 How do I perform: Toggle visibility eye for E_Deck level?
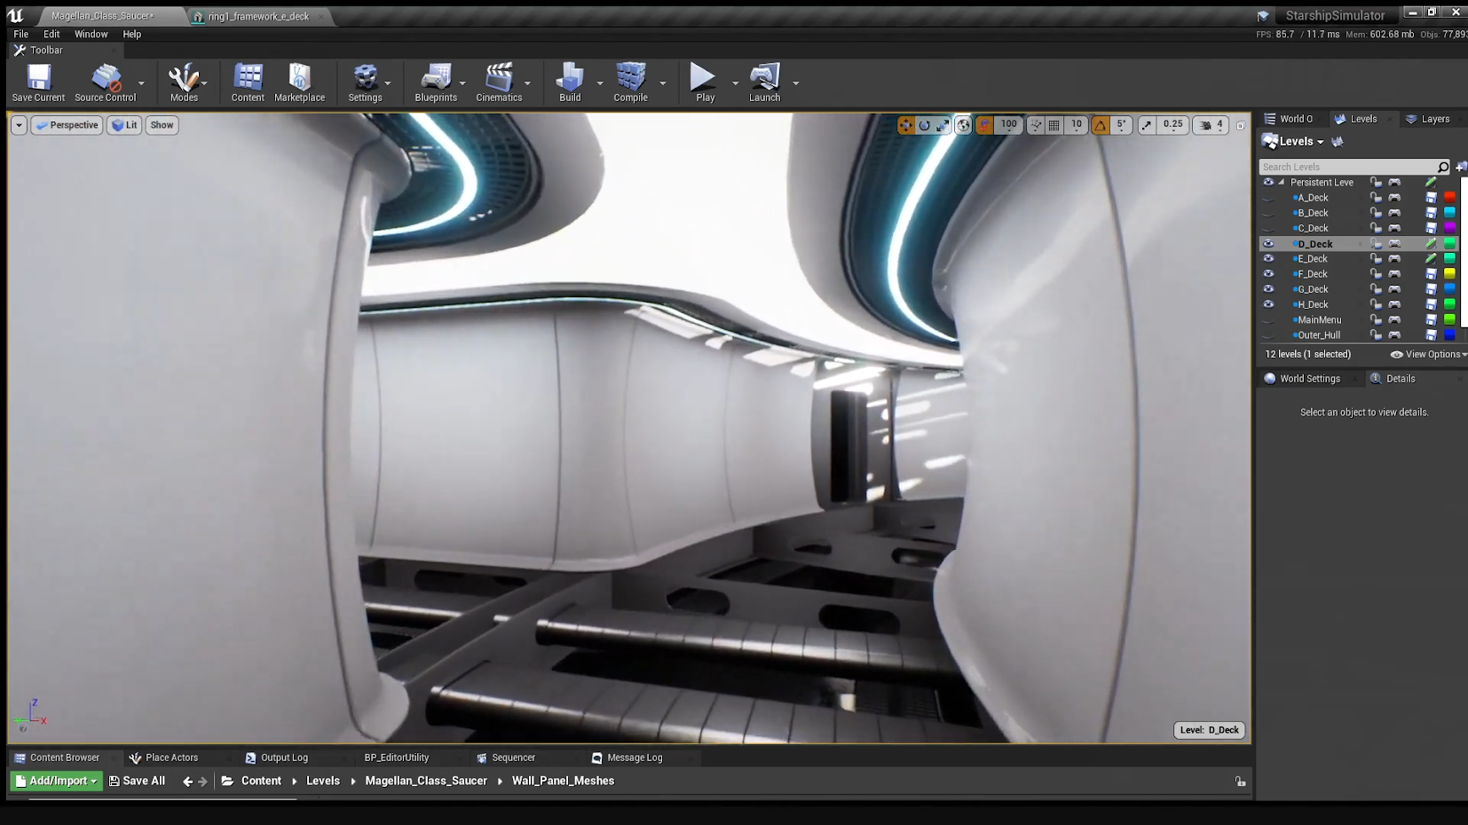(1268, 259)
